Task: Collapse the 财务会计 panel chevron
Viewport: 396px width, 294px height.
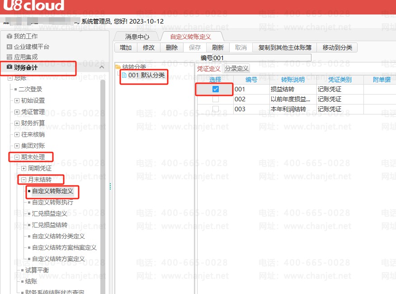Action: (x=102, y=67)
